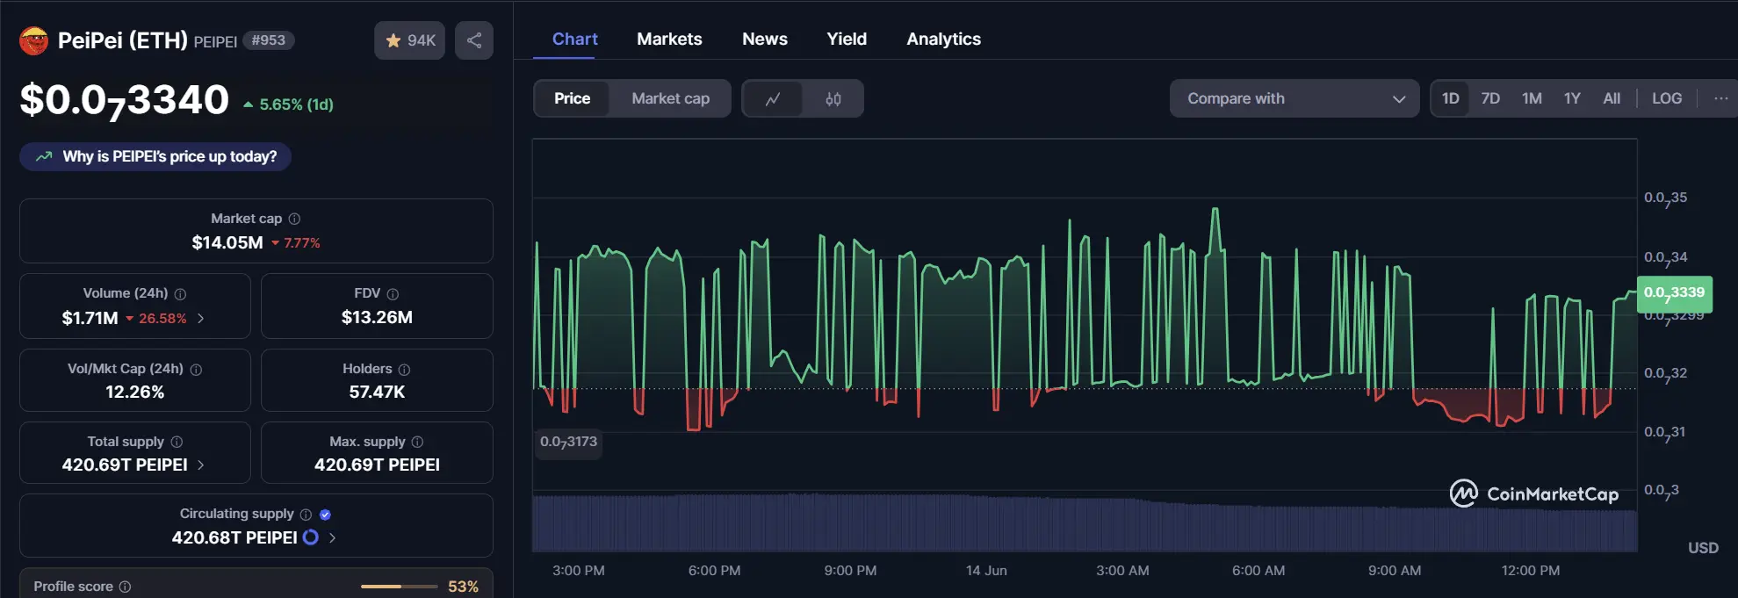The height and width of the screenshot is (598, 1738).
Task: Click the 53% profile score value
Action: pos(463,587)
